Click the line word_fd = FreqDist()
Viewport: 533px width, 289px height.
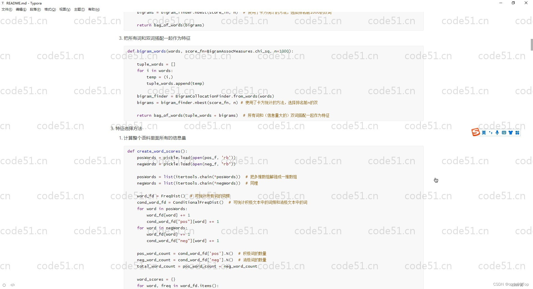pos(183,196)
